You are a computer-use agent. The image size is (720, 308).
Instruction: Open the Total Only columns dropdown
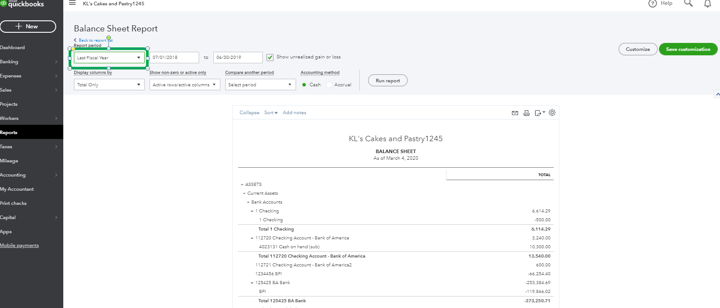[x=109, y=85]
